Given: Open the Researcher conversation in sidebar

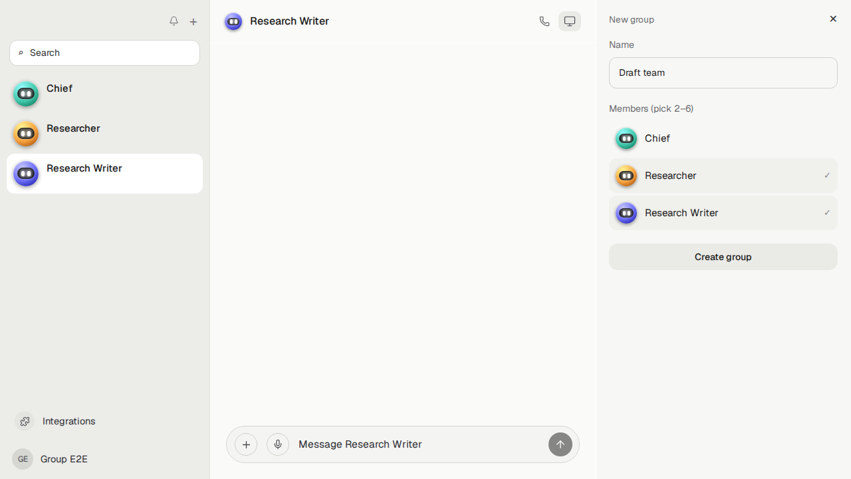Looking at the screenshot, I should pos(104,134).
